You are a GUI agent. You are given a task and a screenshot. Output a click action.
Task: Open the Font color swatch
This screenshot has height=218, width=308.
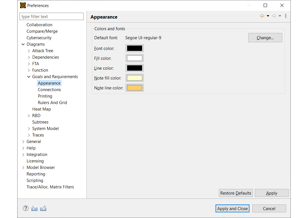(x=134, y=48)
